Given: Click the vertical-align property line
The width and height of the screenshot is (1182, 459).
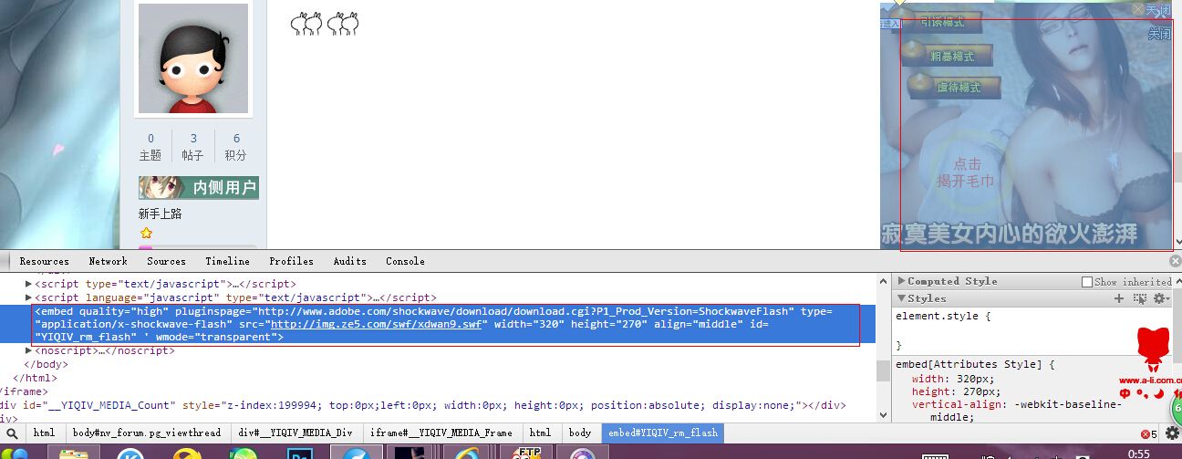Looking at the screenshot, I should [x=1017, y=411].
